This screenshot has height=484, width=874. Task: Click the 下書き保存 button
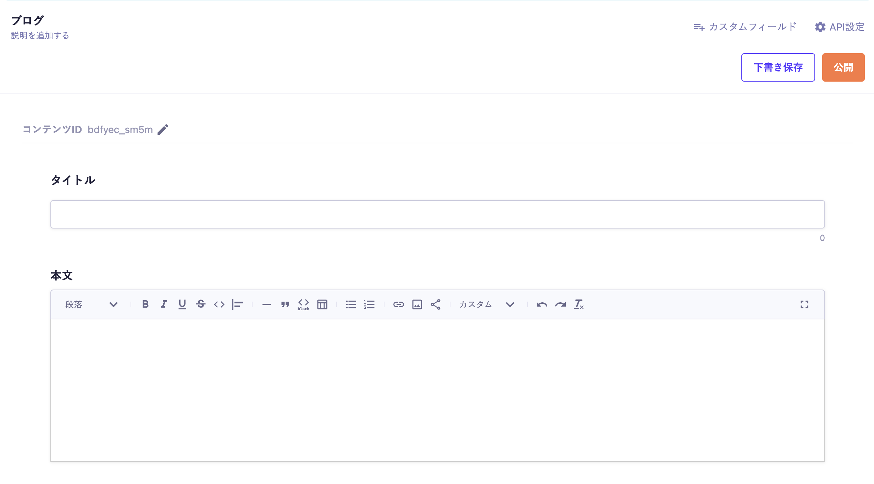pos(778,67)
